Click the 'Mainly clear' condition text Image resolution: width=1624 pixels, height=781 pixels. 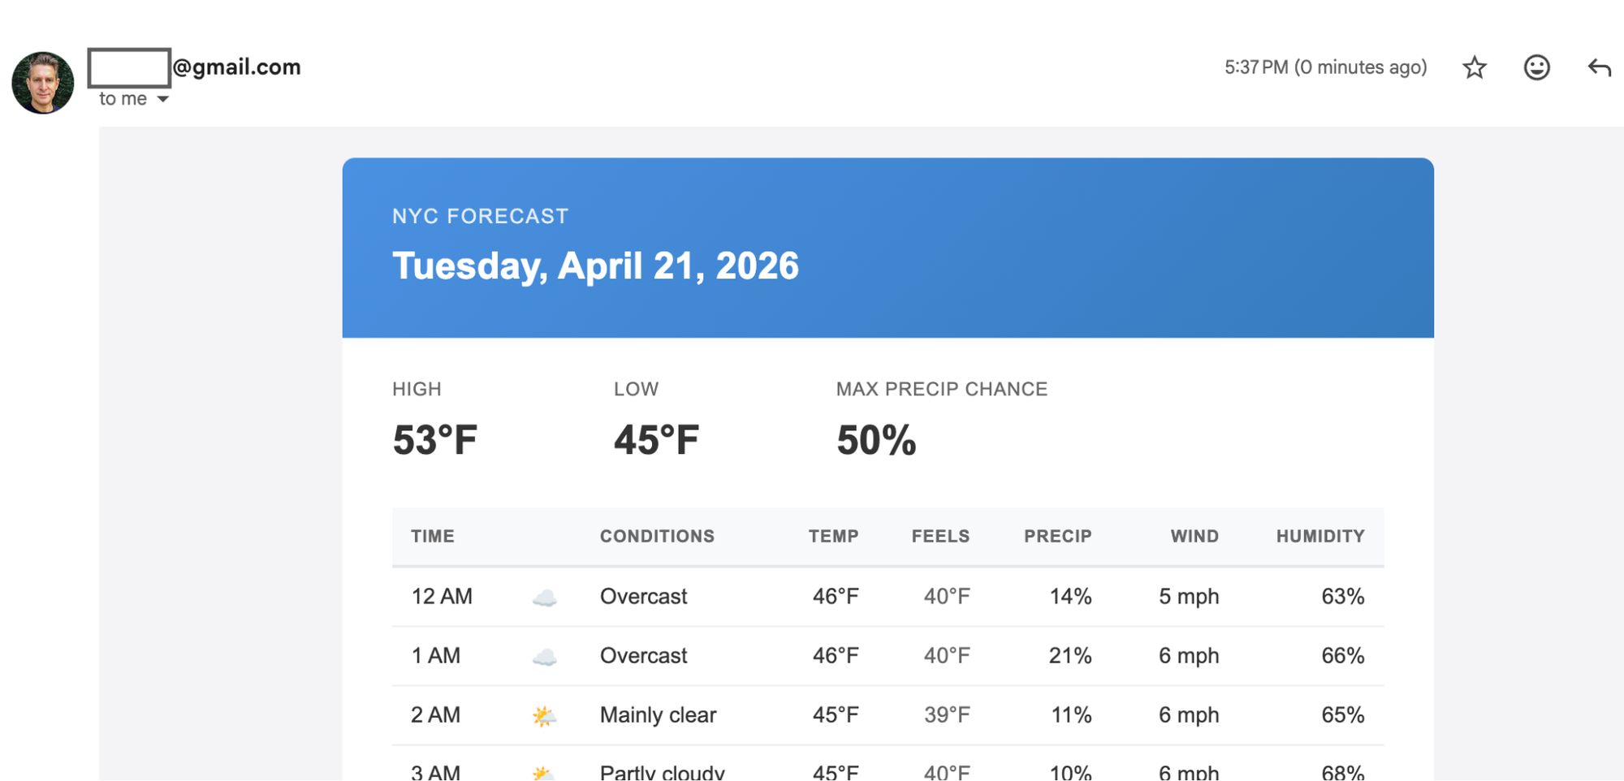coord(658,715)
